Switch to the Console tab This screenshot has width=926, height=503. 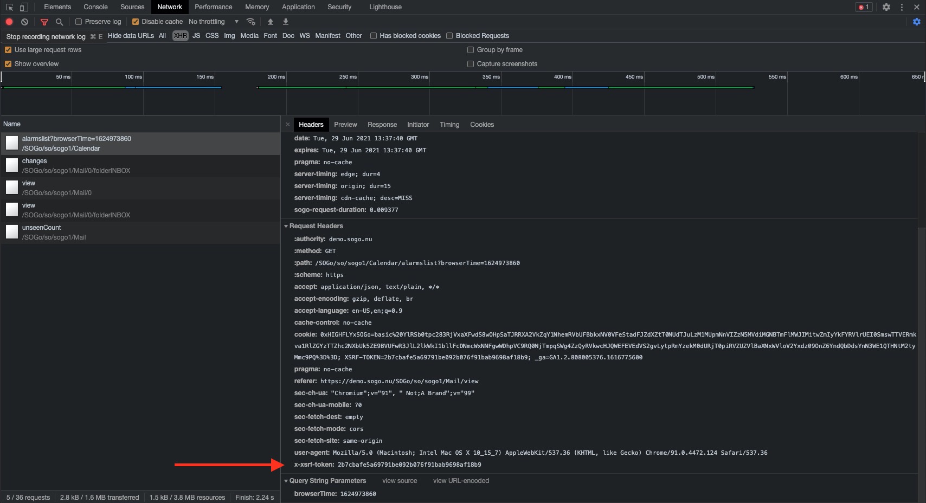95,7
